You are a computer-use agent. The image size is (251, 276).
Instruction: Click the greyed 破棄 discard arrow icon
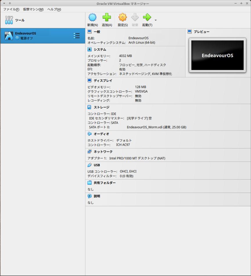(135, 17)
